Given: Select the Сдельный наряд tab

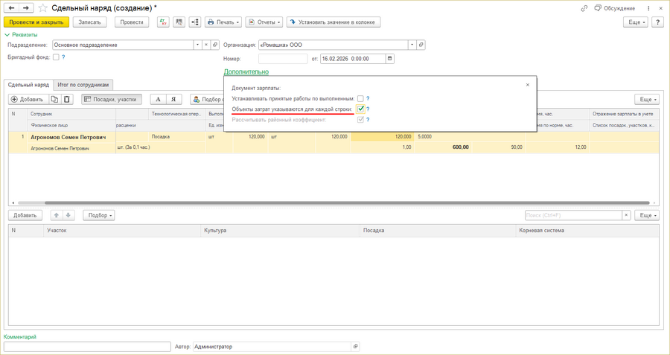Looking at the screenshot, I should tap(28, 85).
